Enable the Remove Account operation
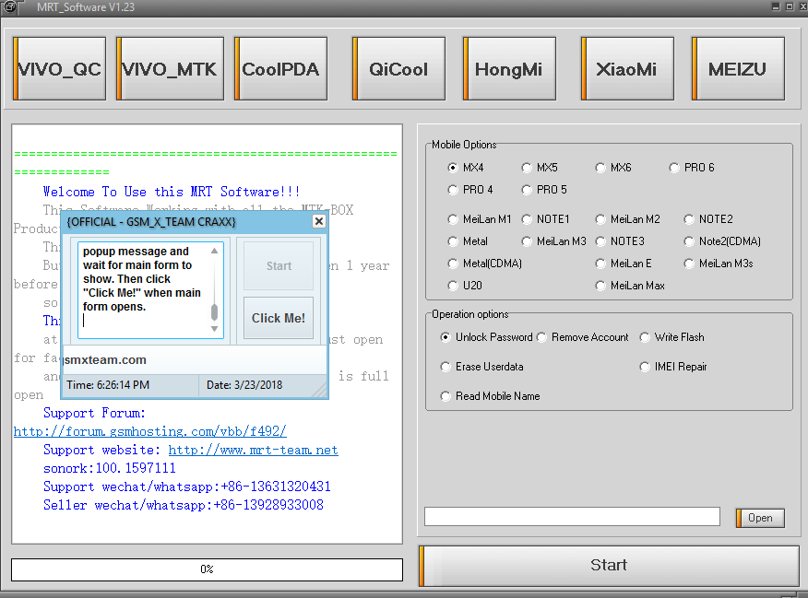The image size is (808, 598). pos(582,337)
